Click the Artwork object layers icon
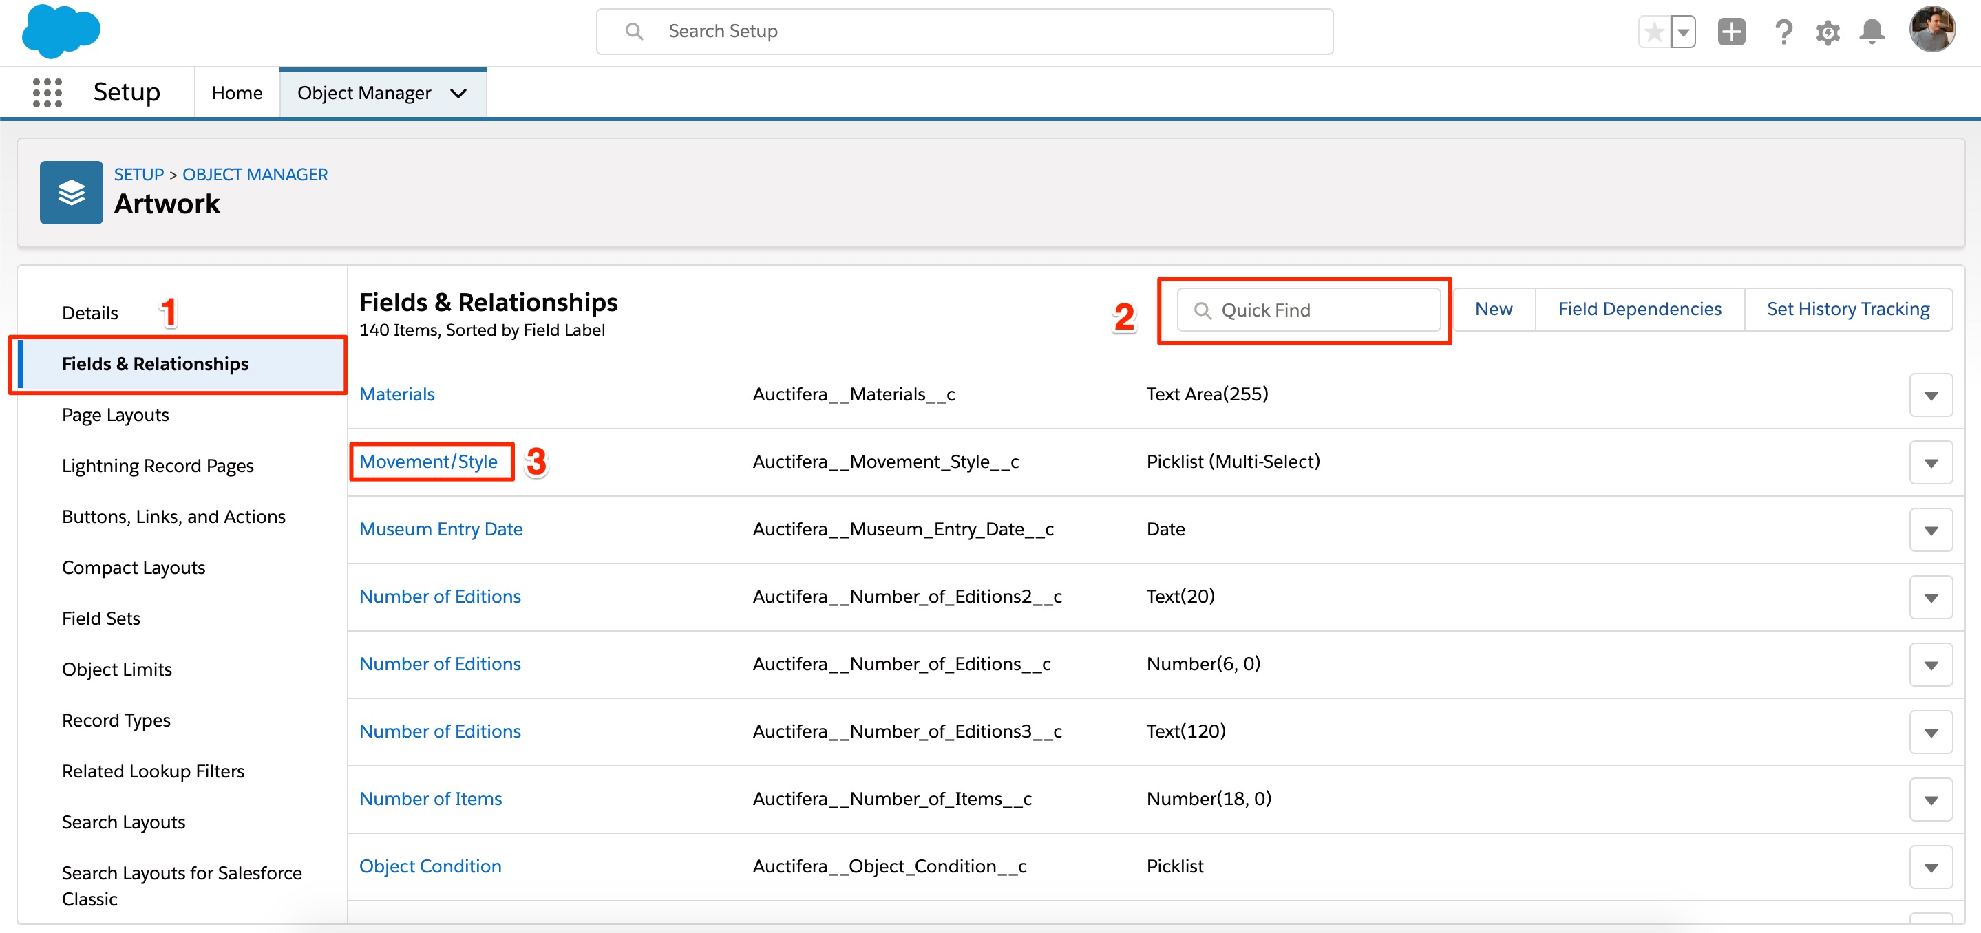Screen dimensions: 1981x933 [x=71, y=193]
